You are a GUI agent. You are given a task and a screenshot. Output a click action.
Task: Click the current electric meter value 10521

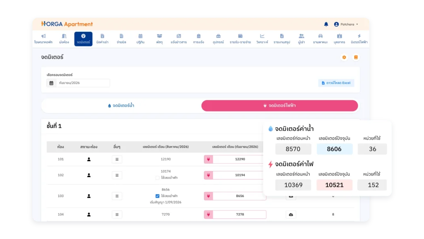[x=334, y=185]
